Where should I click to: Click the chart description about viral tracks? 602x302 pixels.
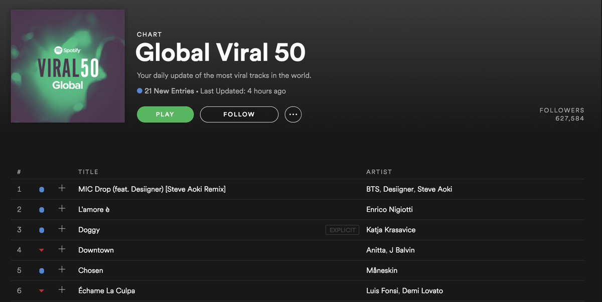pos(224,76)
